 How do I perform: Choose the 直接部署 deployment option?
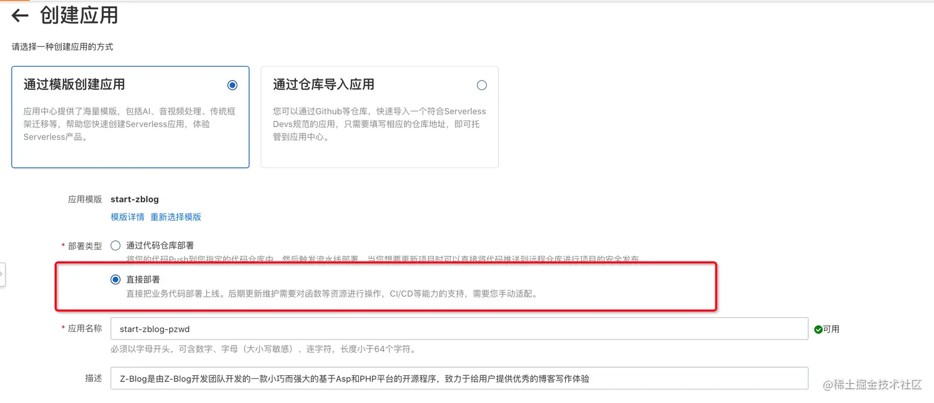[x=116, y=280]
